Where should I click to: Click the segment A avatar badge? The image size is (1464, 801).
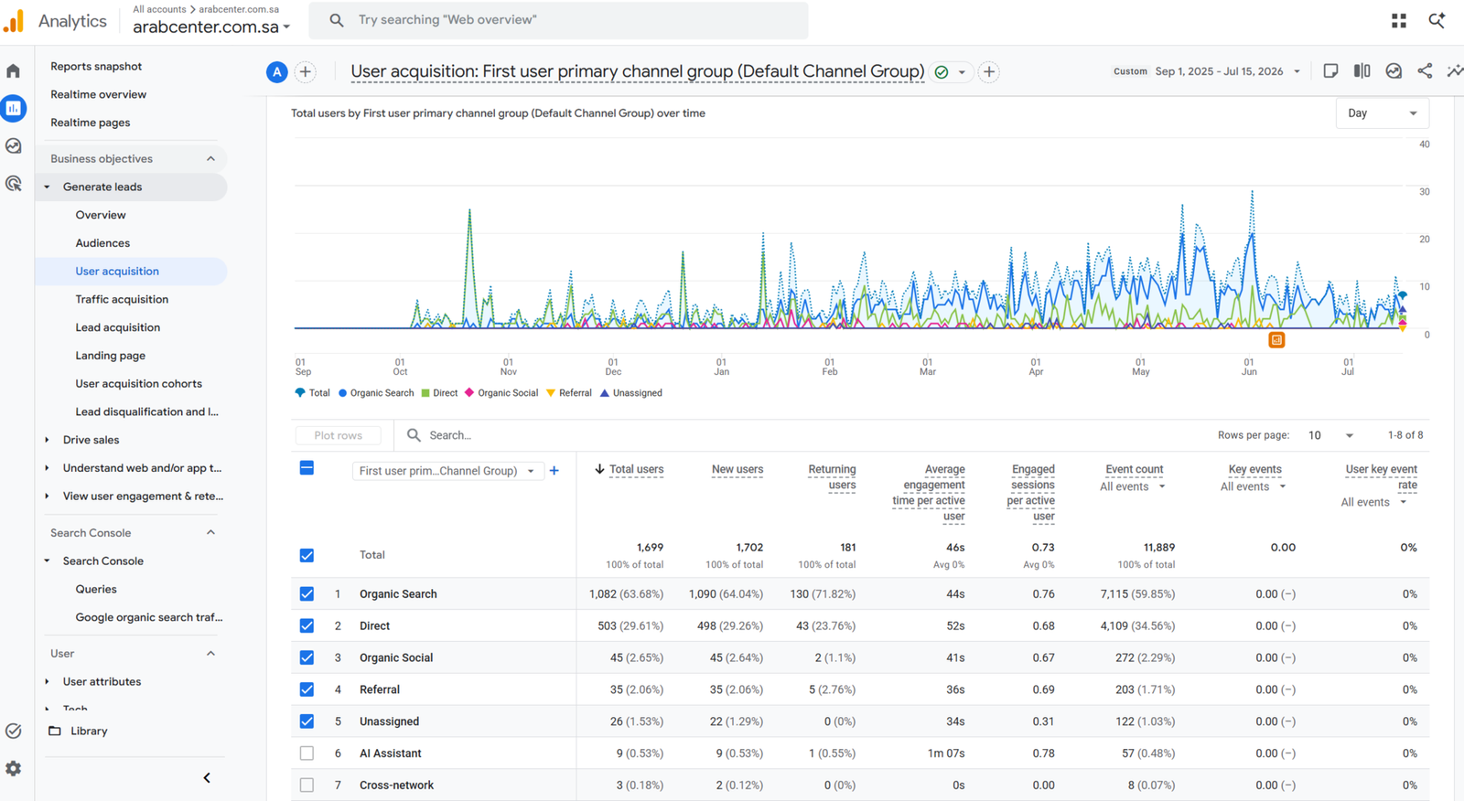point(276,71)
